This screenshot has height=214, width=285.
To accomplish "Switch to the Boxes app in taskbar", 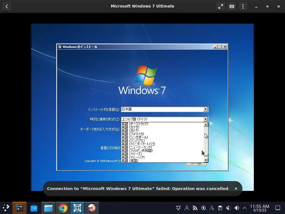I will [77, 208].
